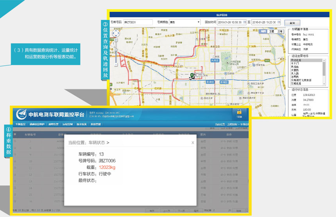Tick the checkbox for vehicle row 6
The width and height of the screenshot is (336, 217).
click(15, 148)
